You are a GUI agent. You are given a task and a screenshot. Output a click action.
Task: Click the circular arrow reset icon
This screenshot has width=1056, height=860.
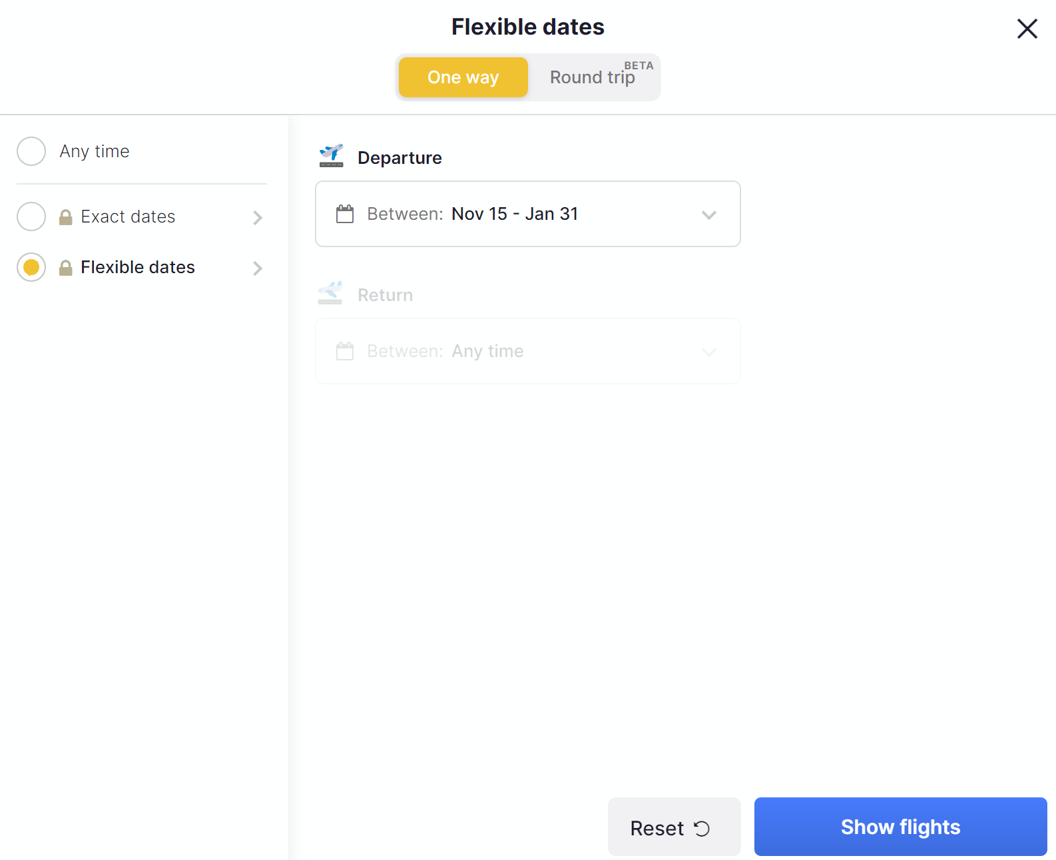pyautogui.click(x=702, y=828)
